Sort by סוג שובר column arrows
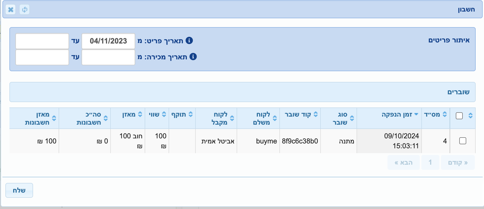The width and height of the screenshot is (484, 209). coord(352,118)
